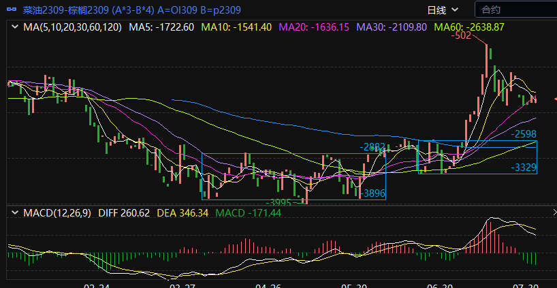This screenshot has width=557, height=288.
Task: Open the 日线 period dropdown
Action: [x=443, y=10]
